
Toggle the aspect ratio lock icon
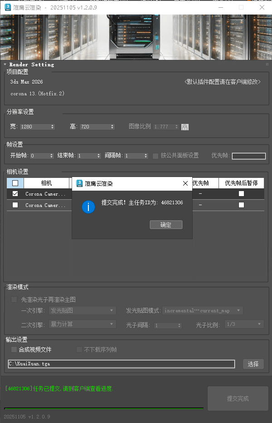tap(185, 127)
